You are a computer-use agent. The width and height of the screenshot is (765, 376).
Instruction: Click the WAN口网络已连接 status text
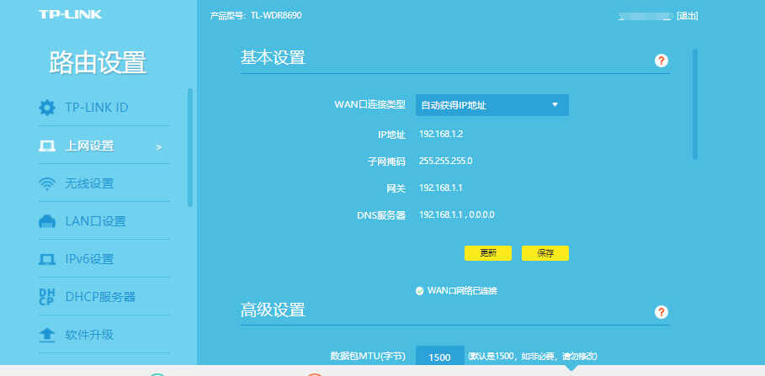[463, 291]
